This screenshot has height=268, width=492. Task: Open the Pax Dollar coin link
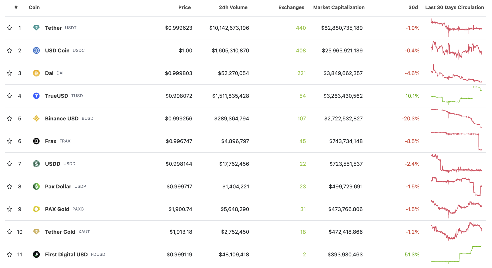[x=58, y=186]
